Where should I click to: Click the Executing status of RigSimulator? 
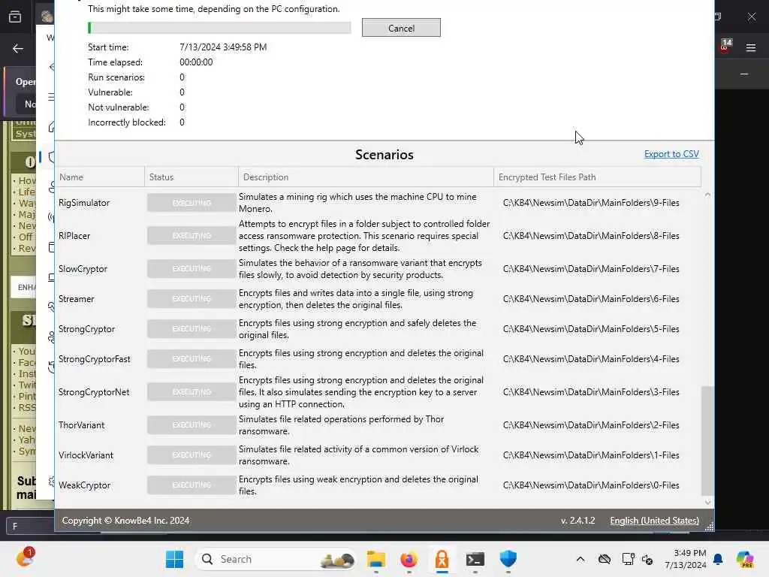191,203
